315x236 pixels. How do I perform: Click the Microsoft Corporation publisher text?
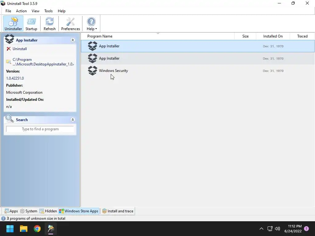(24, 92)
